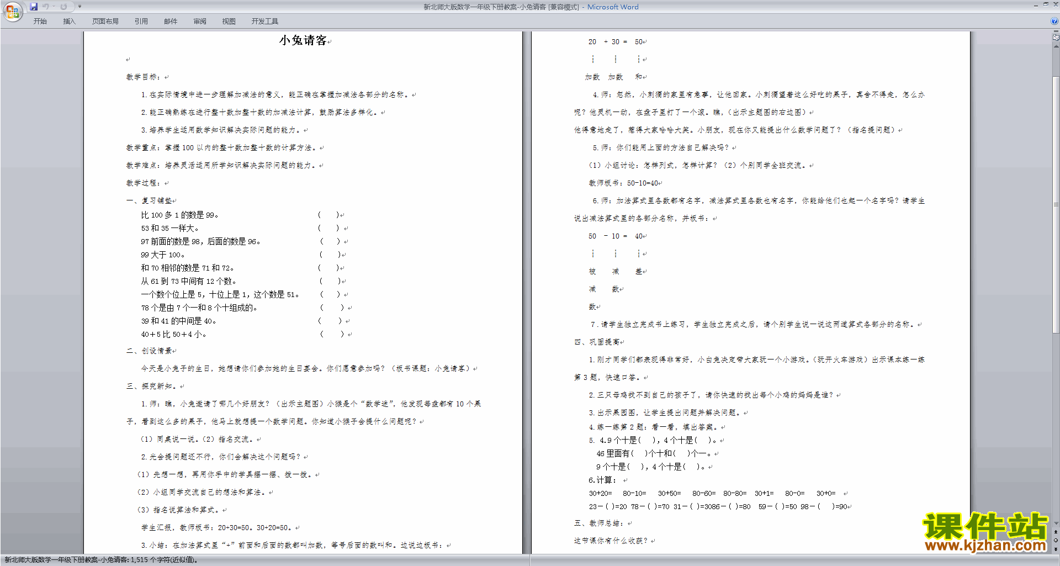This screenshot has height=566, width=1060.
Task: Click the document title 小兔请客
Action: coord(303,40)
